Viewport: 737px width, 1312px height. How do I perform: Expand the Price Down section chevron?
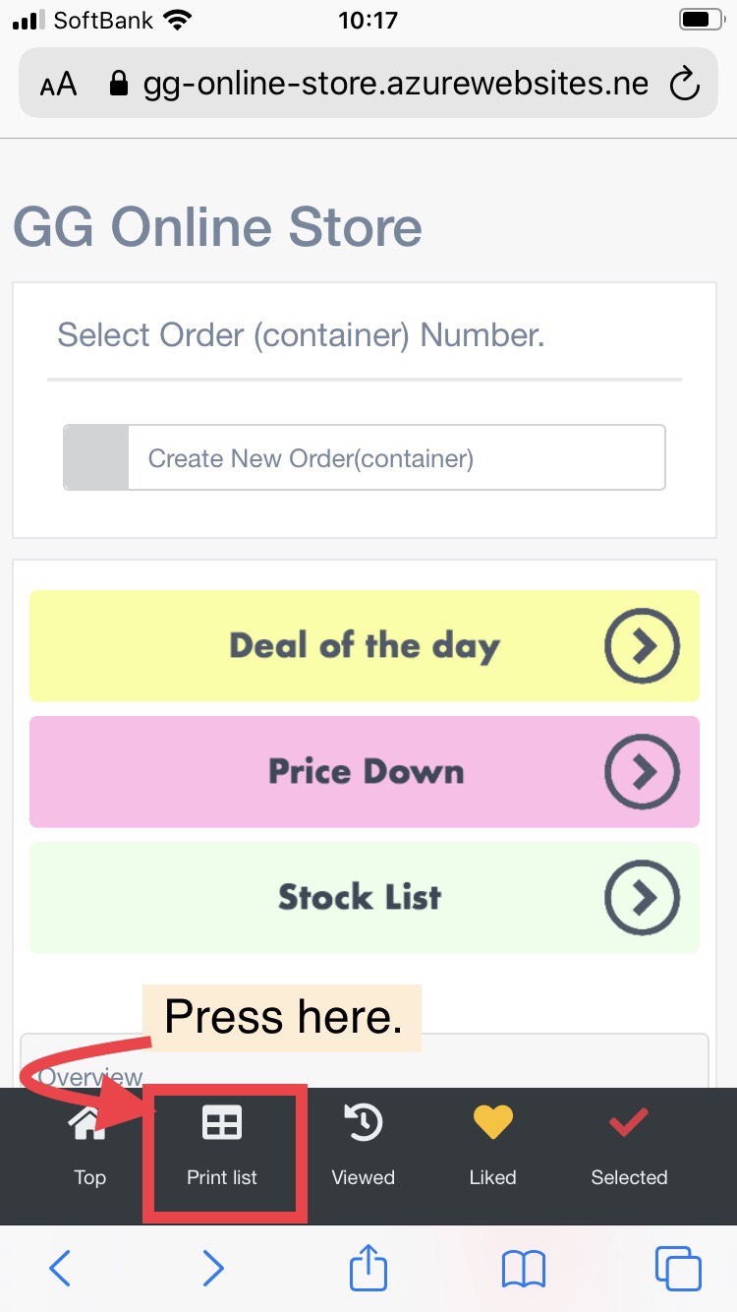tap(643, 772)
